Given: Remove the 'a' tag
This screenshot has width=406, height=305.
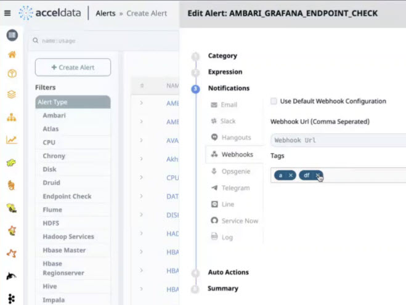Looking at the screenshot, I should [291, 175].
